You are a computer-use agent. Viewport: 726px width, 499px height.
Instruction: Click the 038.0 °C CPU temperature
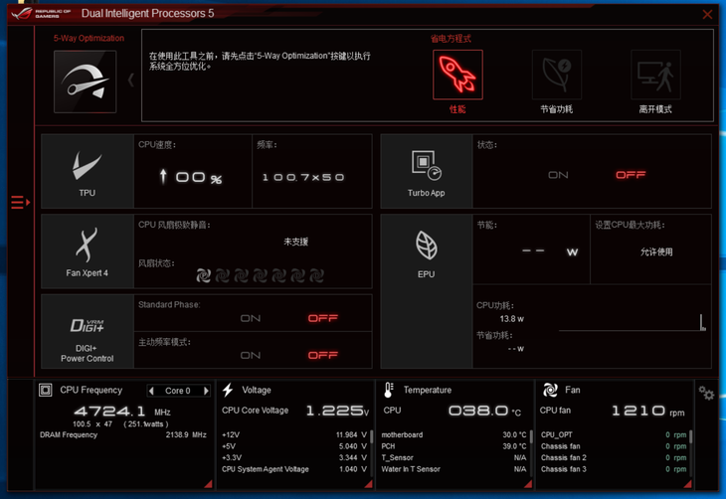(484, 411)
